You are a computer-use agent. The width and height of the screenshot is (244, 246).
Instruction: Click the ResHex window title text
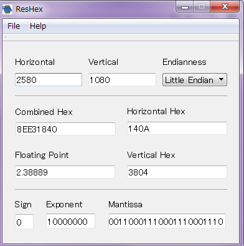(29, 9)
